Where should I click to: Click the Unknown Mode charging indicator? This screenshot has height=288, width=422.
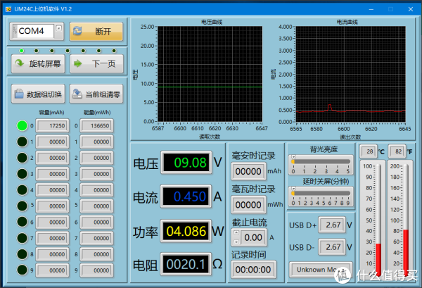click(x=321, y=270)
